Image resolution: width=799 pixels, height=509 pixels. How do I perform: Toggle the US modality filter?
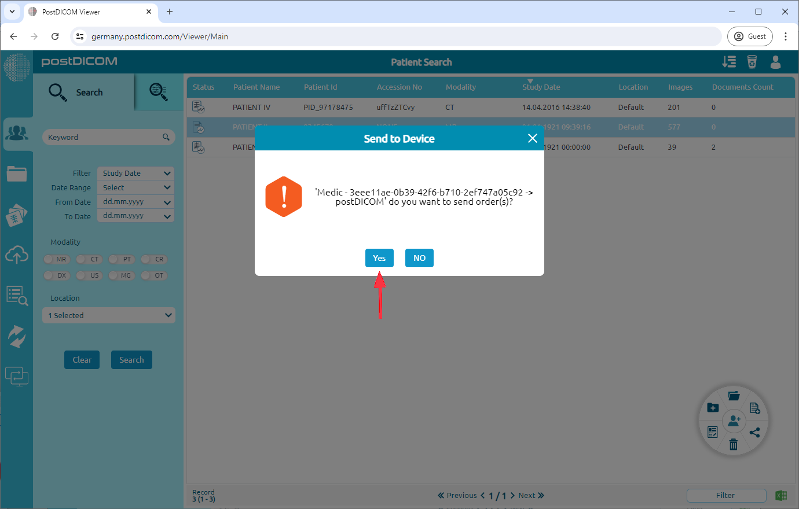point(89,275)
